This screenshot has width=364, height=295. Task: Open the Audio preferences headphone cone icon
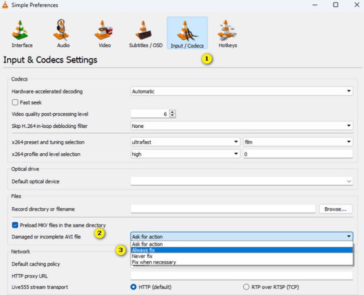(63, 34)
